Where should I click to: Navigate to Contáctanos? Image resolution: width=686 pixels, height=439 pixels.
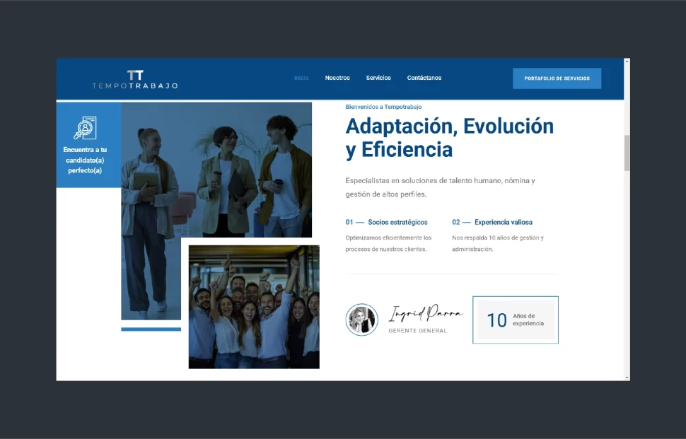(x=424, y=78)
